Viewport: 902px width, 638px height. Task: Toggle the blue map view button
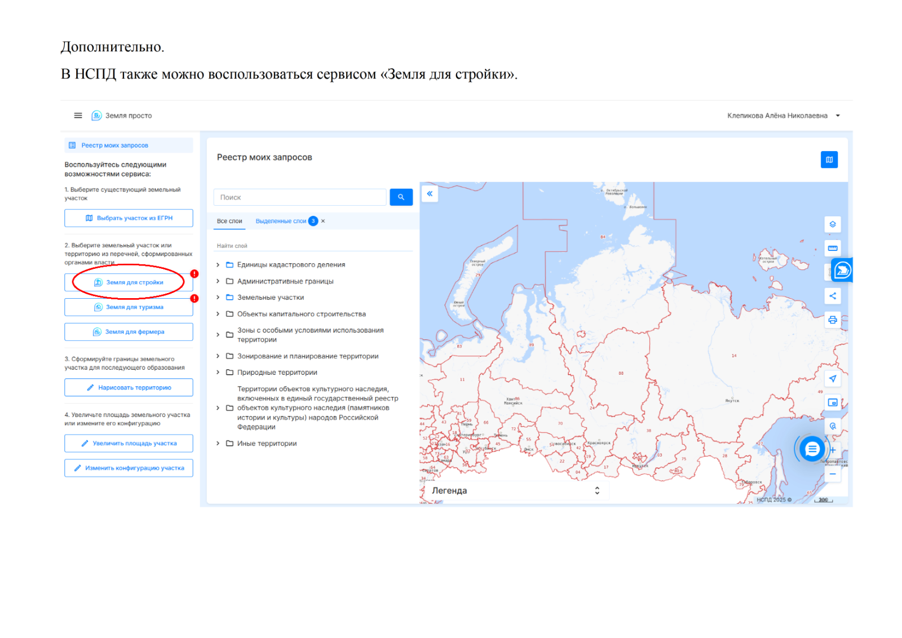(x=829, y=160)
